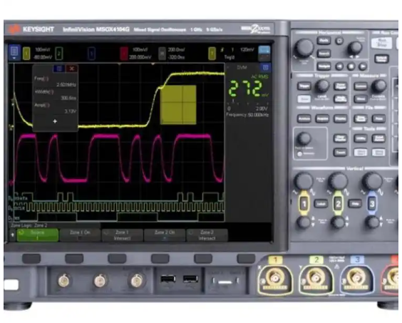Push the navigate forward arrow button
This screenshot has height=323, width=402.
click(x=363, y=67)
